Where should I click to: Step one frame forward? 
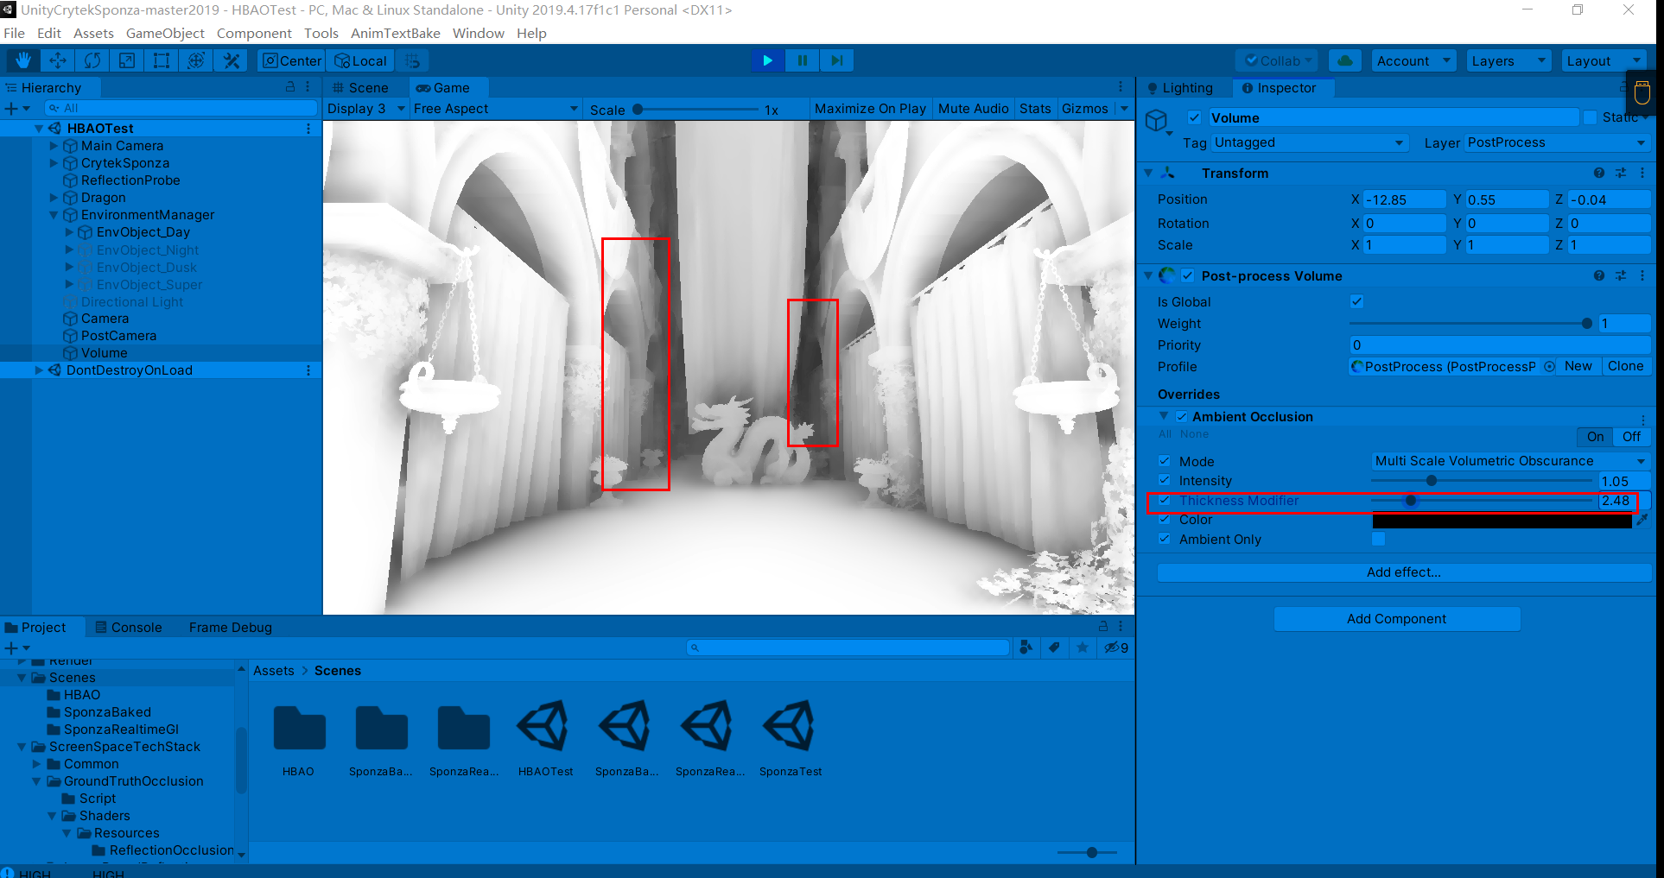click(x=836, y=60)
